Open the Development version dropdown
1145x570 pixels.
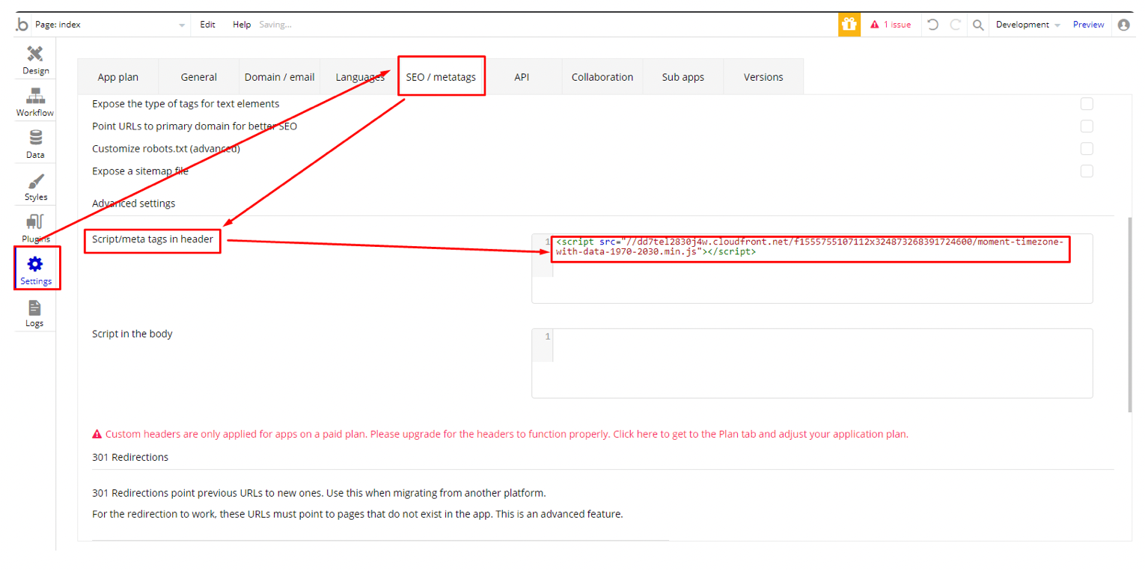pos(1028,25)
